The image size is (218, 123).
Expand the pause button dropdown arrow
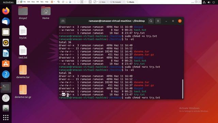click(54, 2)
